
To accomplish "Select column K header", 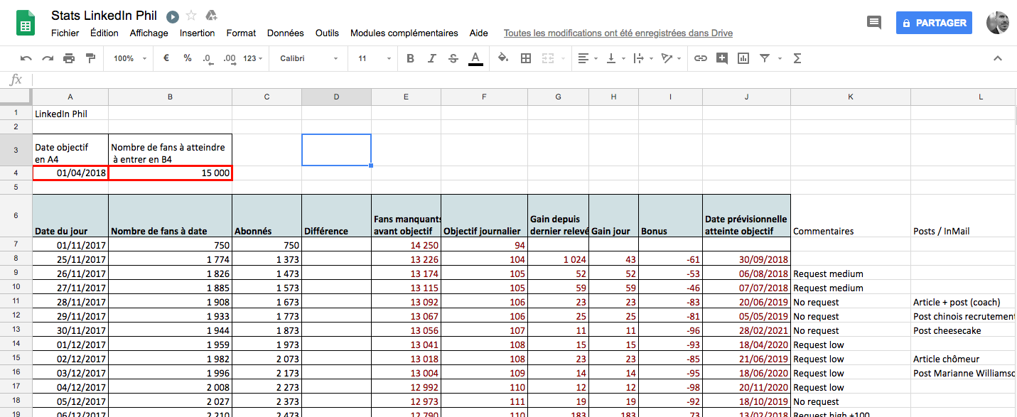I will [851, 97].
